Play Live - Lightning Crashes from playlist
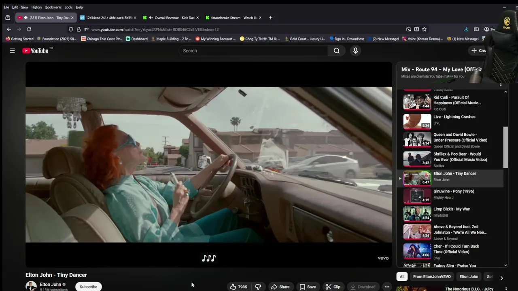Image resolution: width=518 pixels, height=291 pixels. click(449, 121)
